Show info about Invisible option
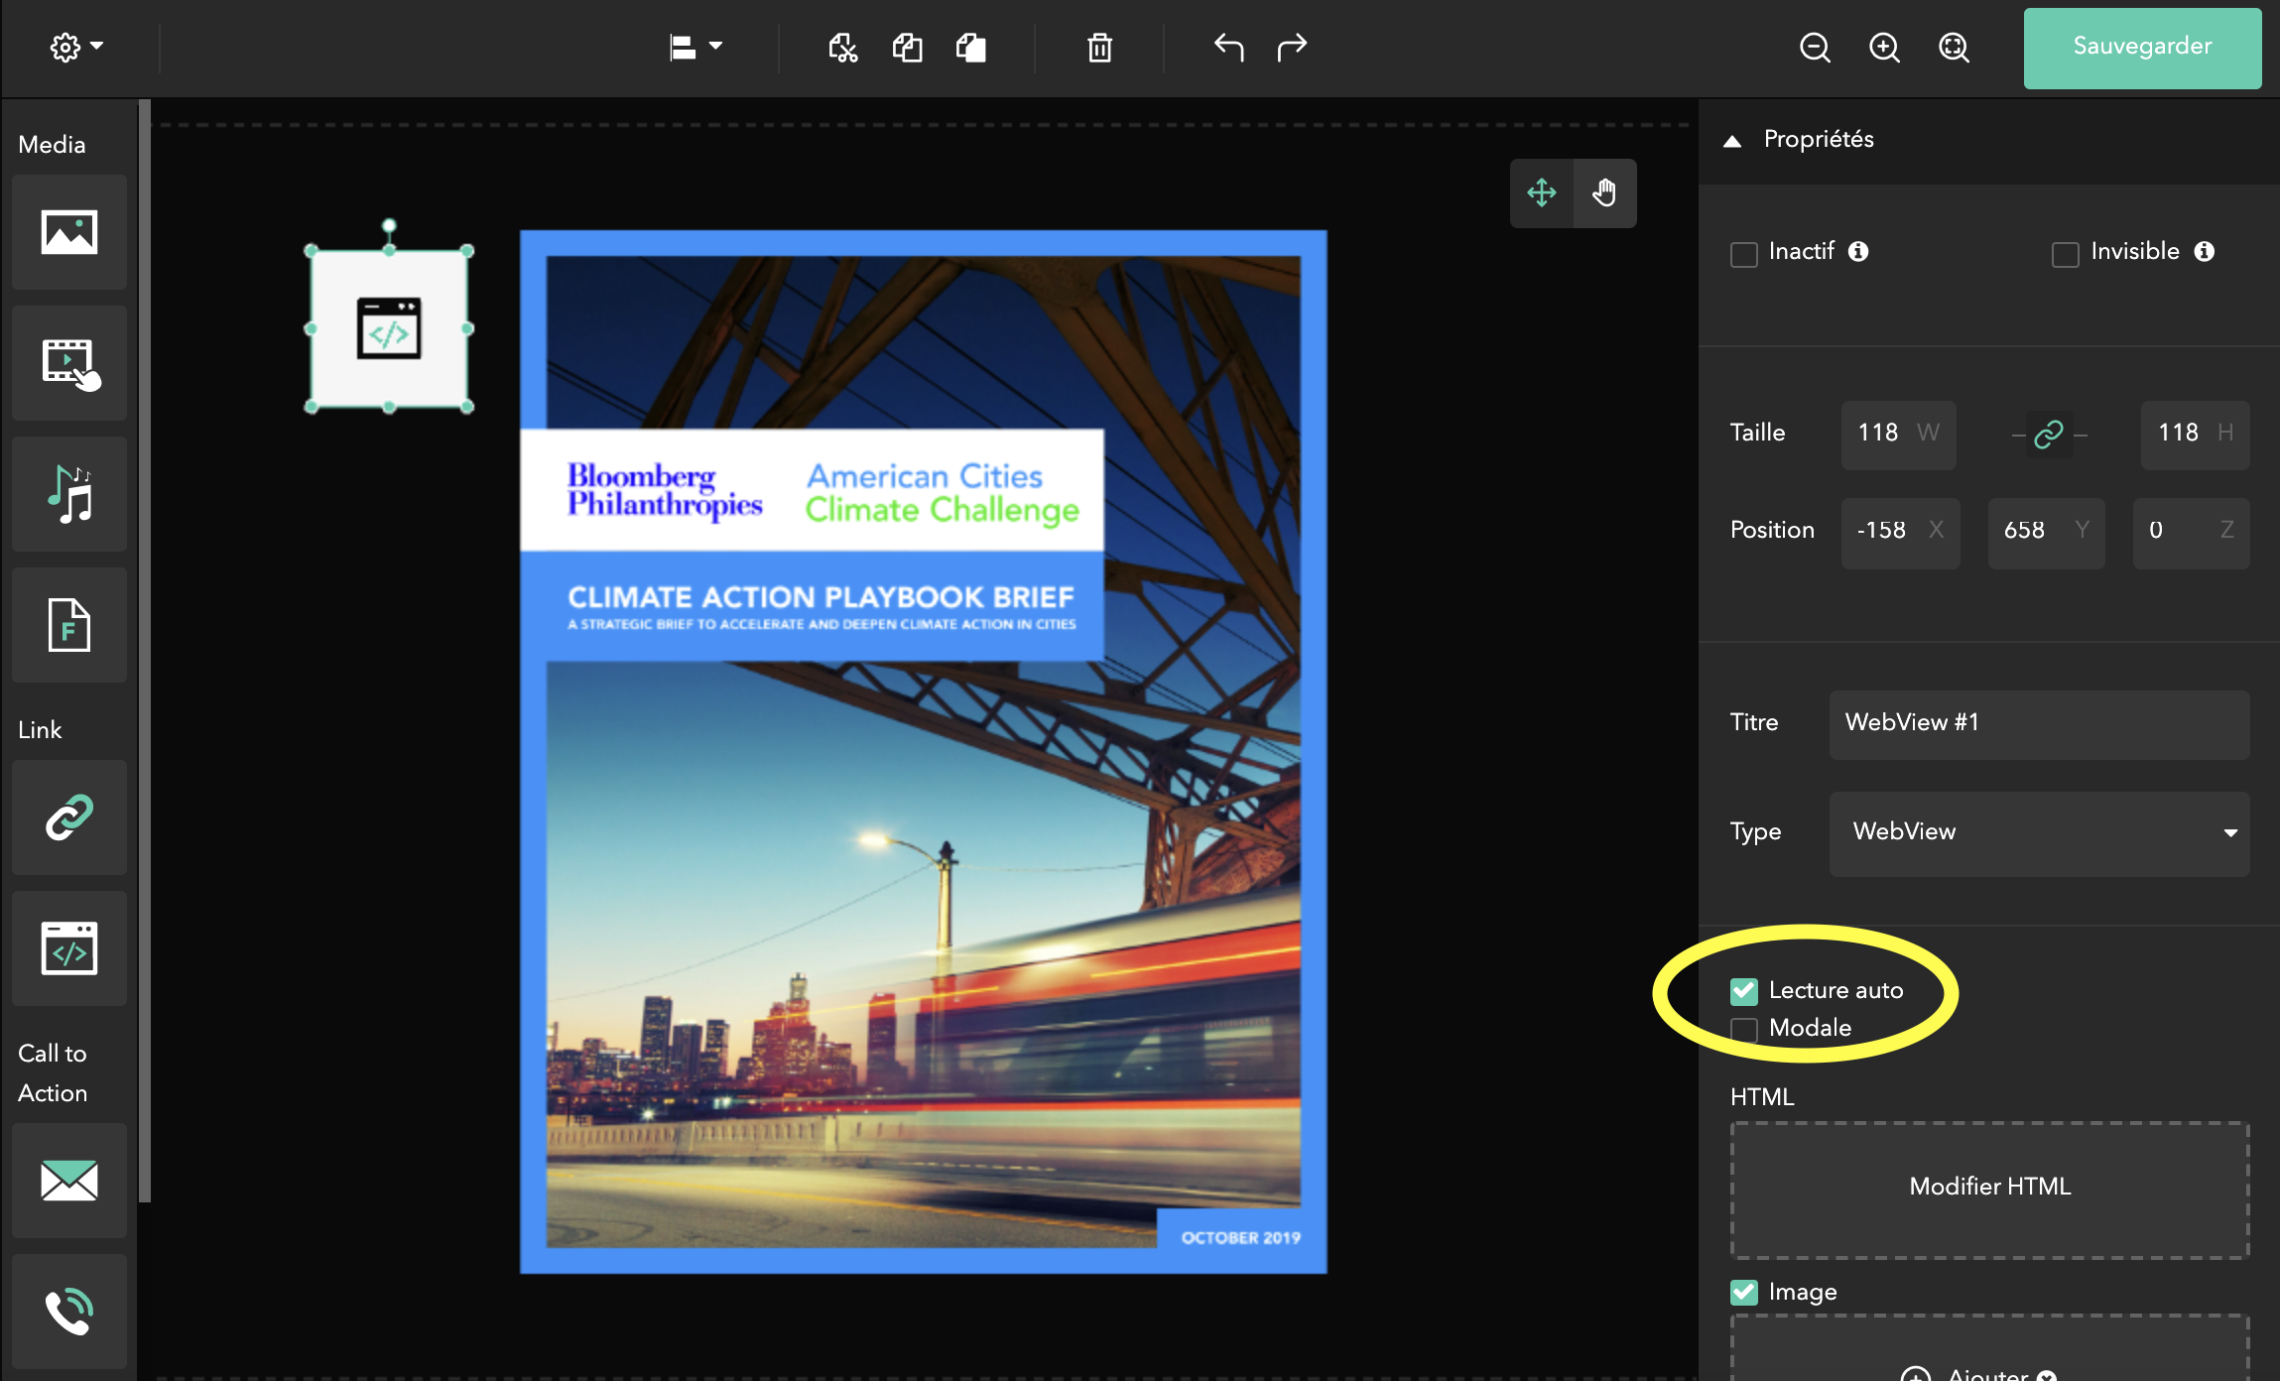 coord(2205,252)
